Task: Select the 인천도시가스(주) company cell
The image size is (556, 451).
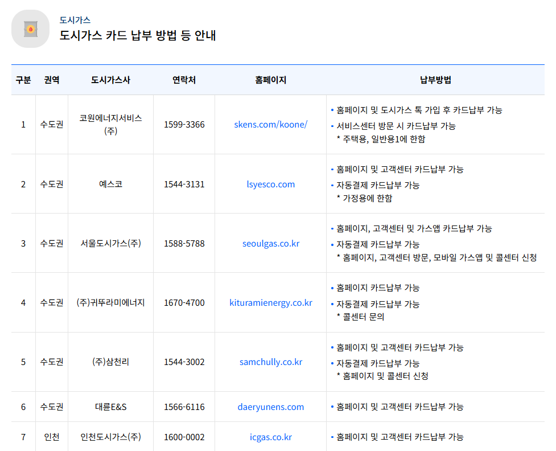Action: 110,437
